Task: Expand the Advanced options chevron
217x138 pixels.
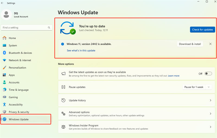Action: coord(210,114)
